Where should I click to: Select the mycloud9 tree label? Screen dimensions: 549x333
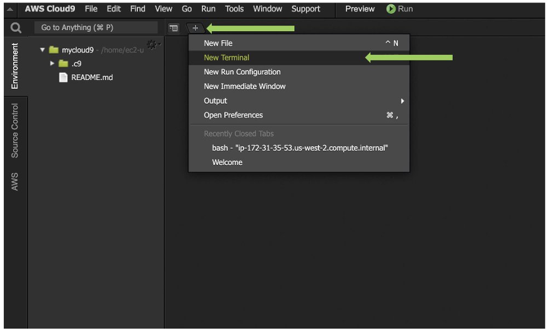click(x=77, y=50)
